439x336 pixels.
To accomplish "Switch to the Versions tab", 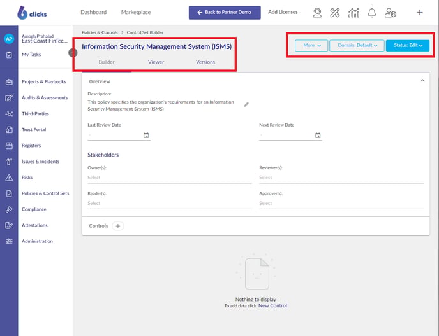I will (x=205, y=62).
